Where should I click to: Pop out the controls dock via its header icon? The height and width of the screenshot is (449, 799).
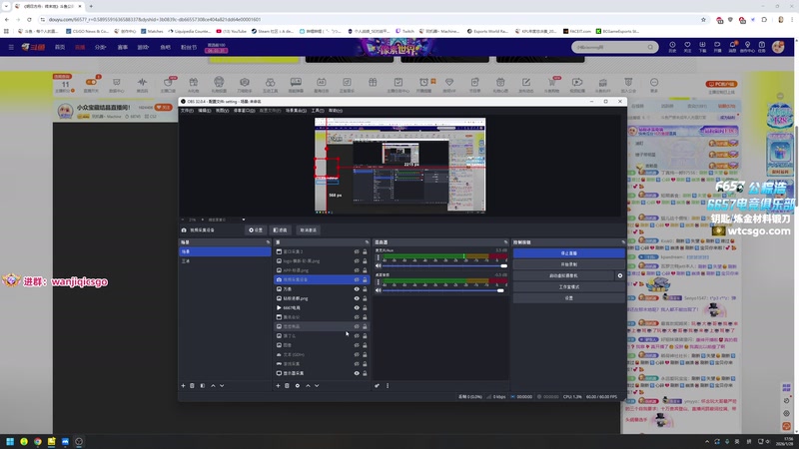click(622, 242)
